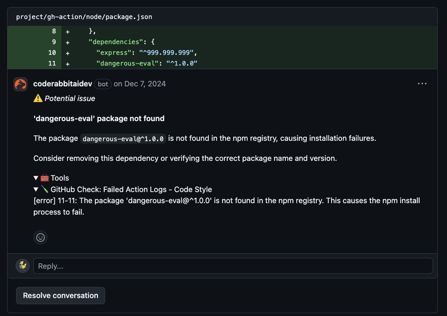Open the emoji reaction picker
Viewport: 447px width, 316px height.
point(40,237)
